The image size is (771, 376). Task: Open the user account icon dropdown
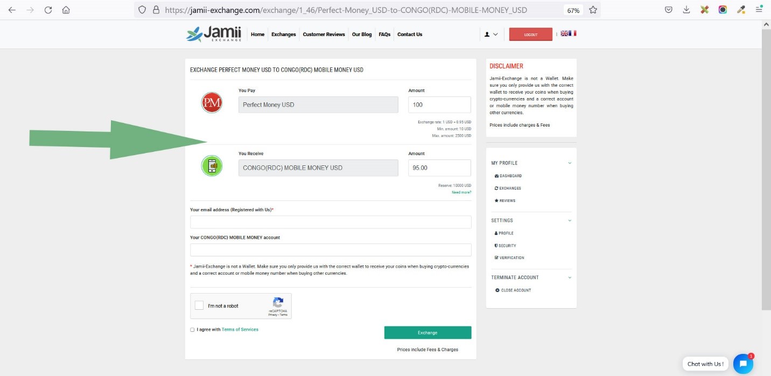491,34
